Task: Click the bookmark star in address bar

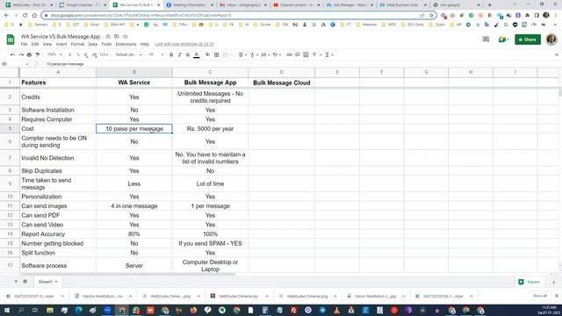Action: [x=431, y=16]
